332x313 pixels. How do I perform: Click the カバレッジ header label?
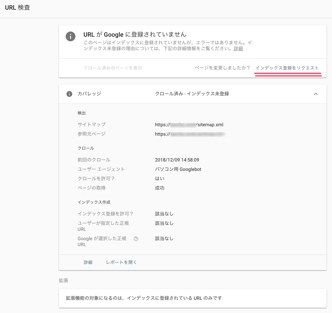coord(89,94)
